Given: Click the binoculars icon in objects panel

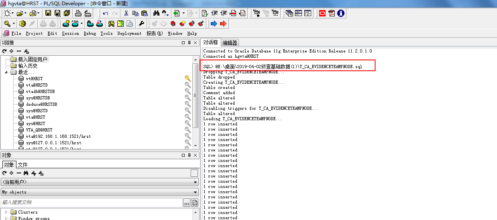Looking at the screenshot, I should (26, 173).
